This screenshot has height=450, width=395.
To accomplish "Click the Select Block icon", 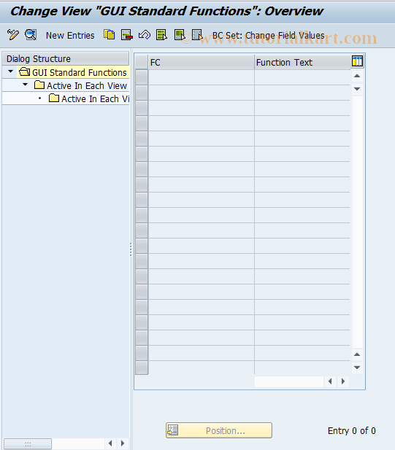I will pos(180,35).
